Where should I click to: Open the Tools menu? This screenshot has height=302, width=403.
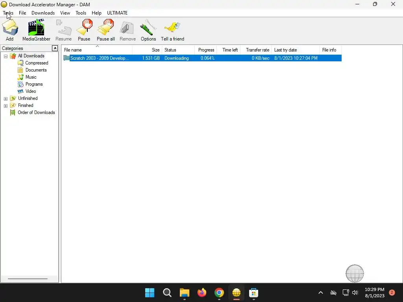click(81, 13)
